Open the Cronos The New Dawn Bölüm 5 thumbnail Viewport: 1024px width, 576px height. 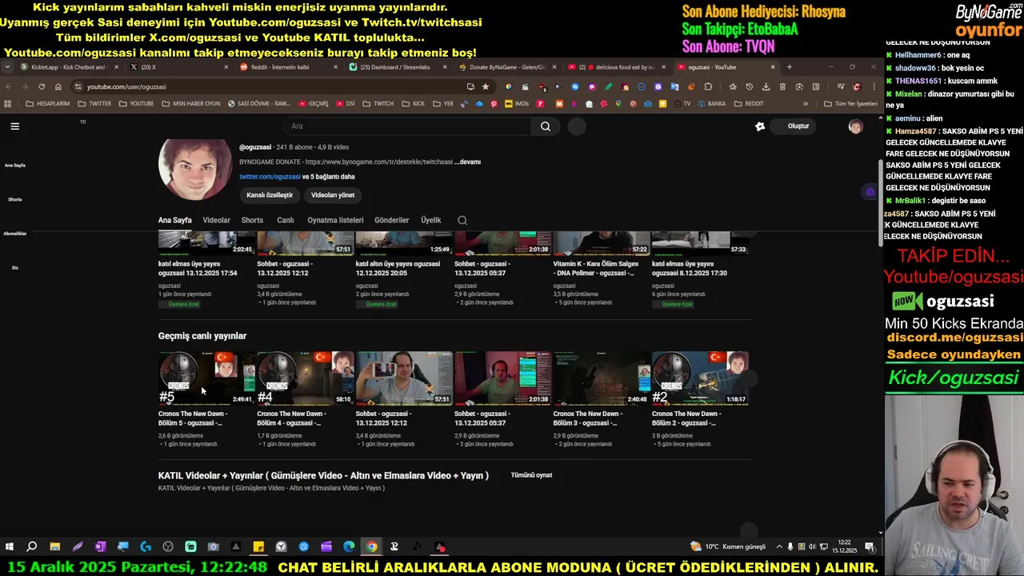206,378
